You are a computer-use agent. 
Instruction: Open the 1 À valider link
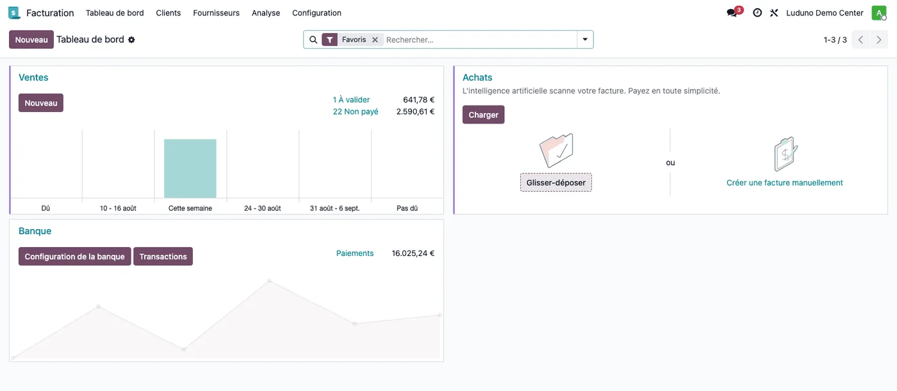pyautogui.click(x=351, y=100)
